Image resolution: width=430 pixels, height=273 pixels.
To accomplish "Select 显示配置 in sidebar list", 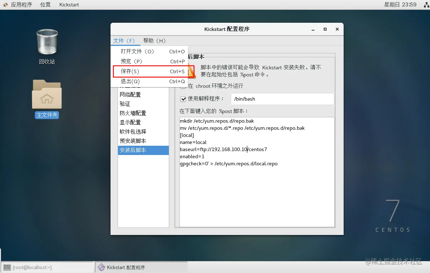I will pyautogui.click(x=143, y=122).
